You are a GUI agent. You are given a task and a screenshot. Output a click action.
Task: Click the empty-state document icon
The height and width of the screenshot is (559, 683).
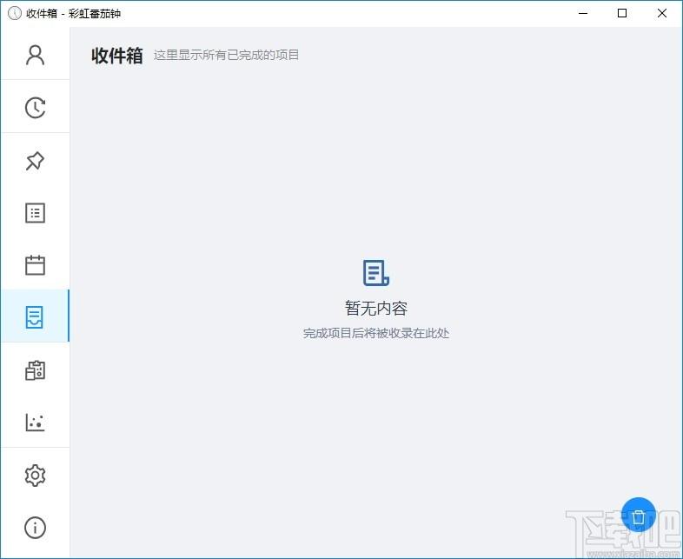(x=376, y=273)
